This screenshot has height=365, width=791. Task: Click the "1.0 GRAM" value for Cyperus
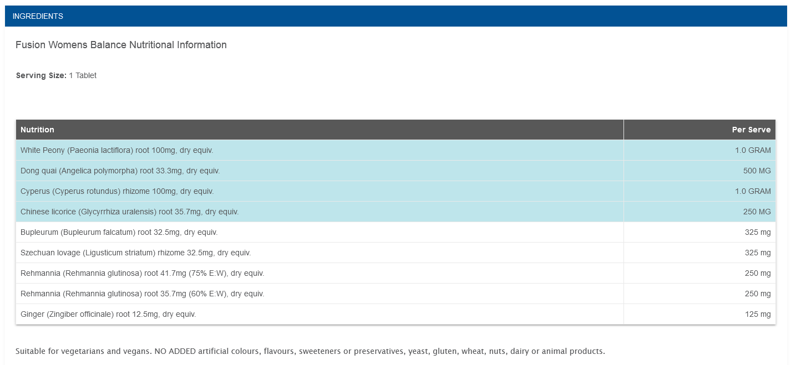753,191
